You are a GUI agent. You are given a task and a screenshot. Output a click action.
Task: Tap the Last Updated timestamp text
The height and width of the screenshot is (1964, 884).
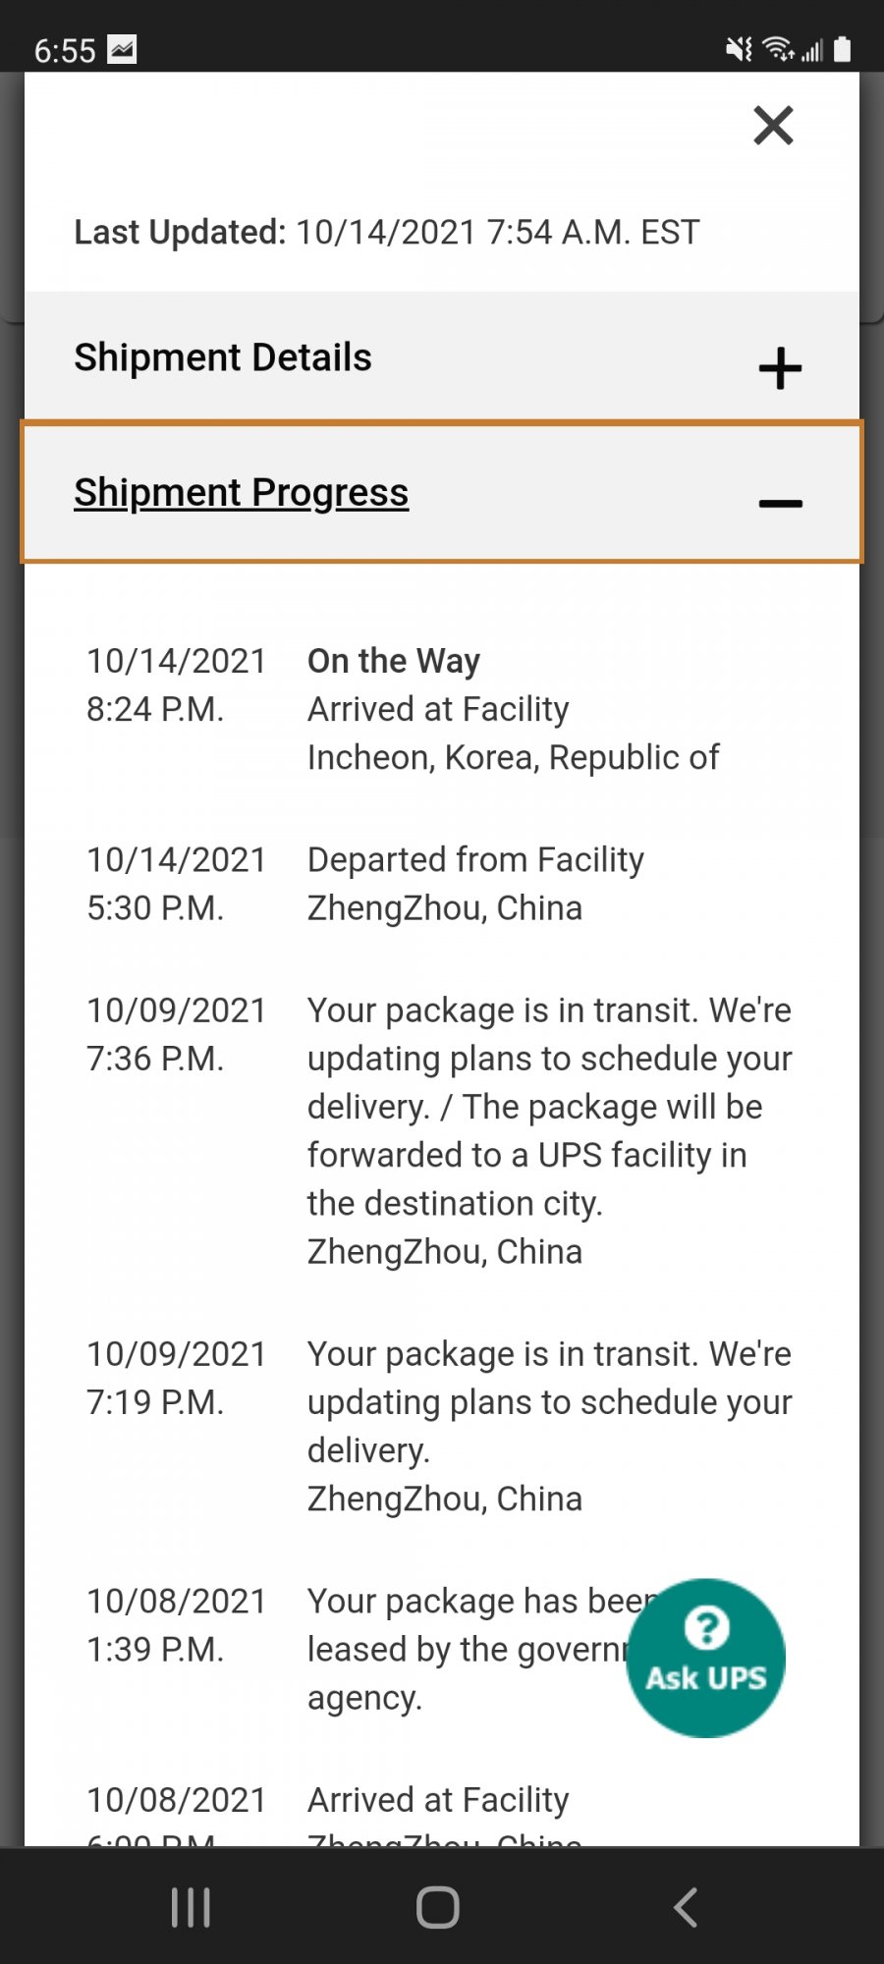(x=387, y=233)
